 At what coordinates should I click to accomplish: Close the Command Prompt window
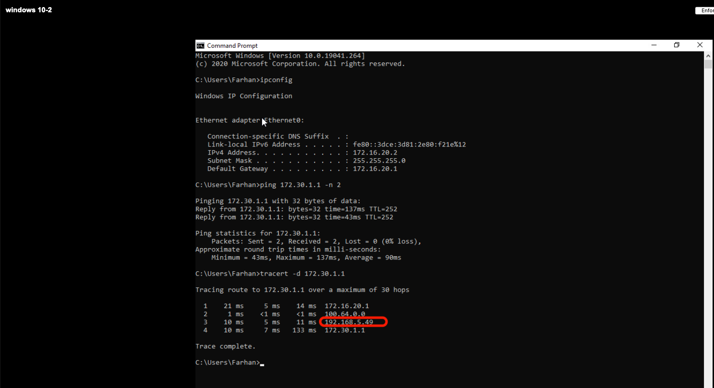pyautogui.click(x=700, y=45)
